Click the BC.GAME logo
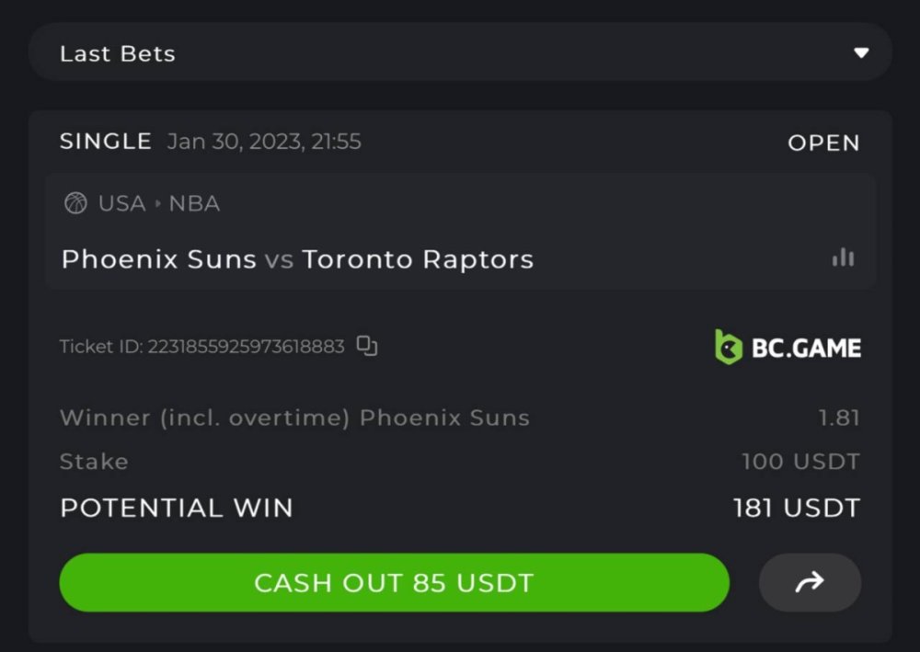Viewport: 920px width, 652px height. click(788, 348)
